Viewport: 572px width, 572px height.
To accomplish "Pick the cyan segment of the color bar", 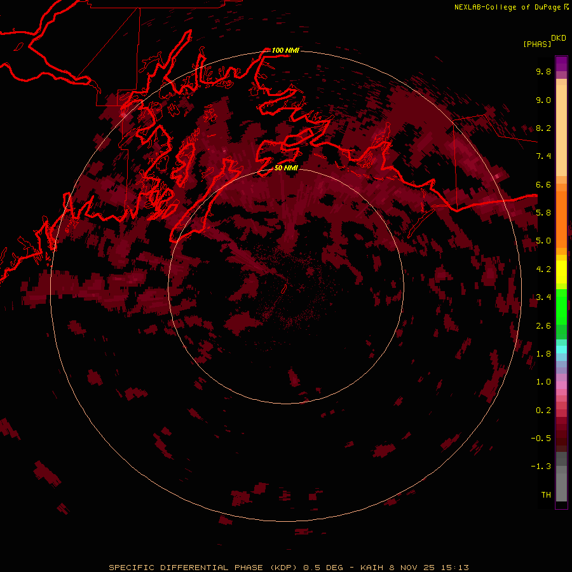I will click(x=561, y=350).
